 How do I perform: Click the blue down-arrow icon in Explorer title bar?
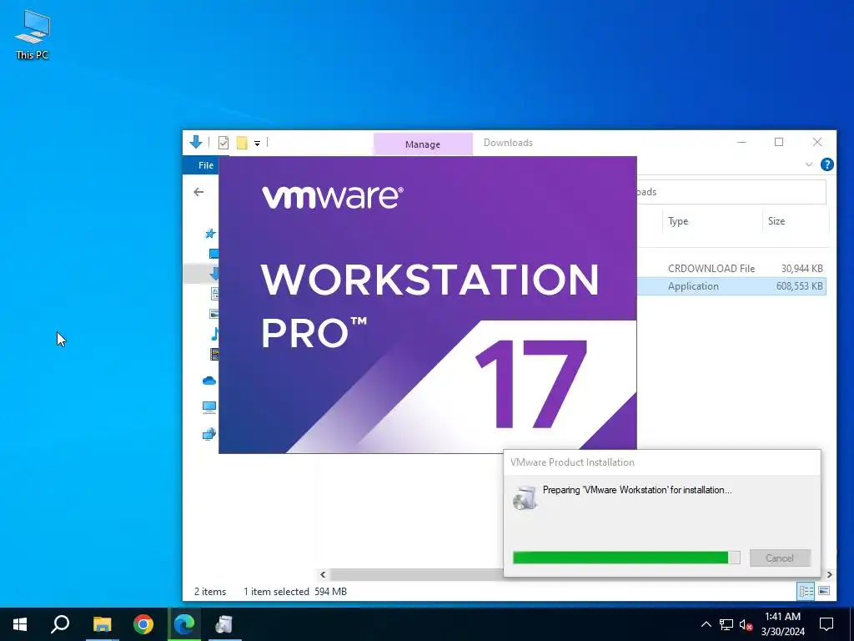click(x=196, y=142)
